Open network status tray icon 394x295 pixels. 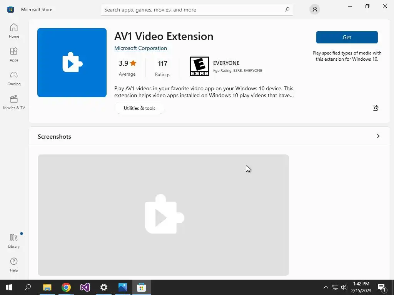tap(335, 287)
